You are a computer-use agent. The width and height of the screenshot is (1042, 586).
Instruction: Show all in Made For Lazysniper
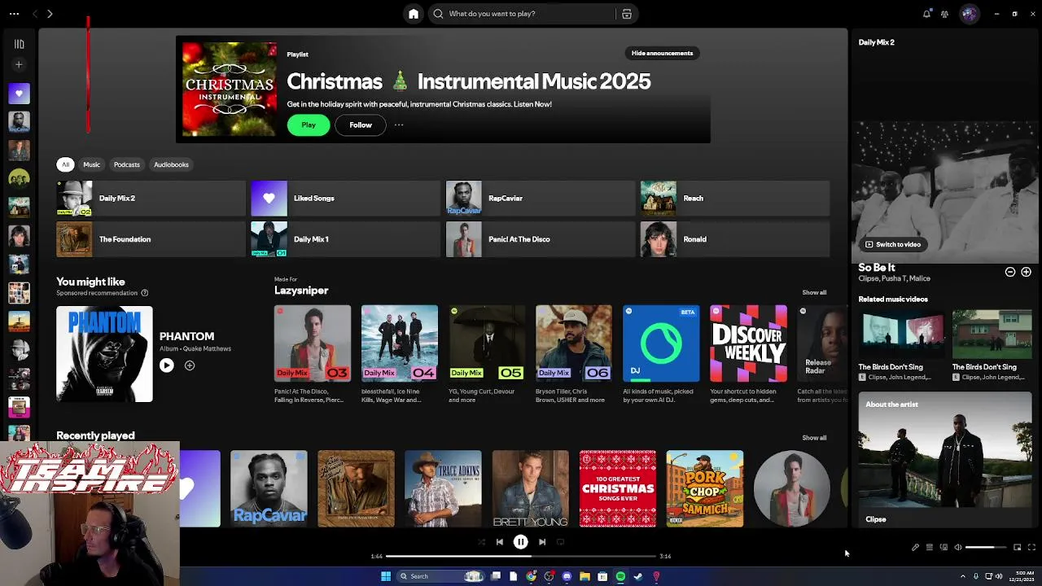(814, 293)
